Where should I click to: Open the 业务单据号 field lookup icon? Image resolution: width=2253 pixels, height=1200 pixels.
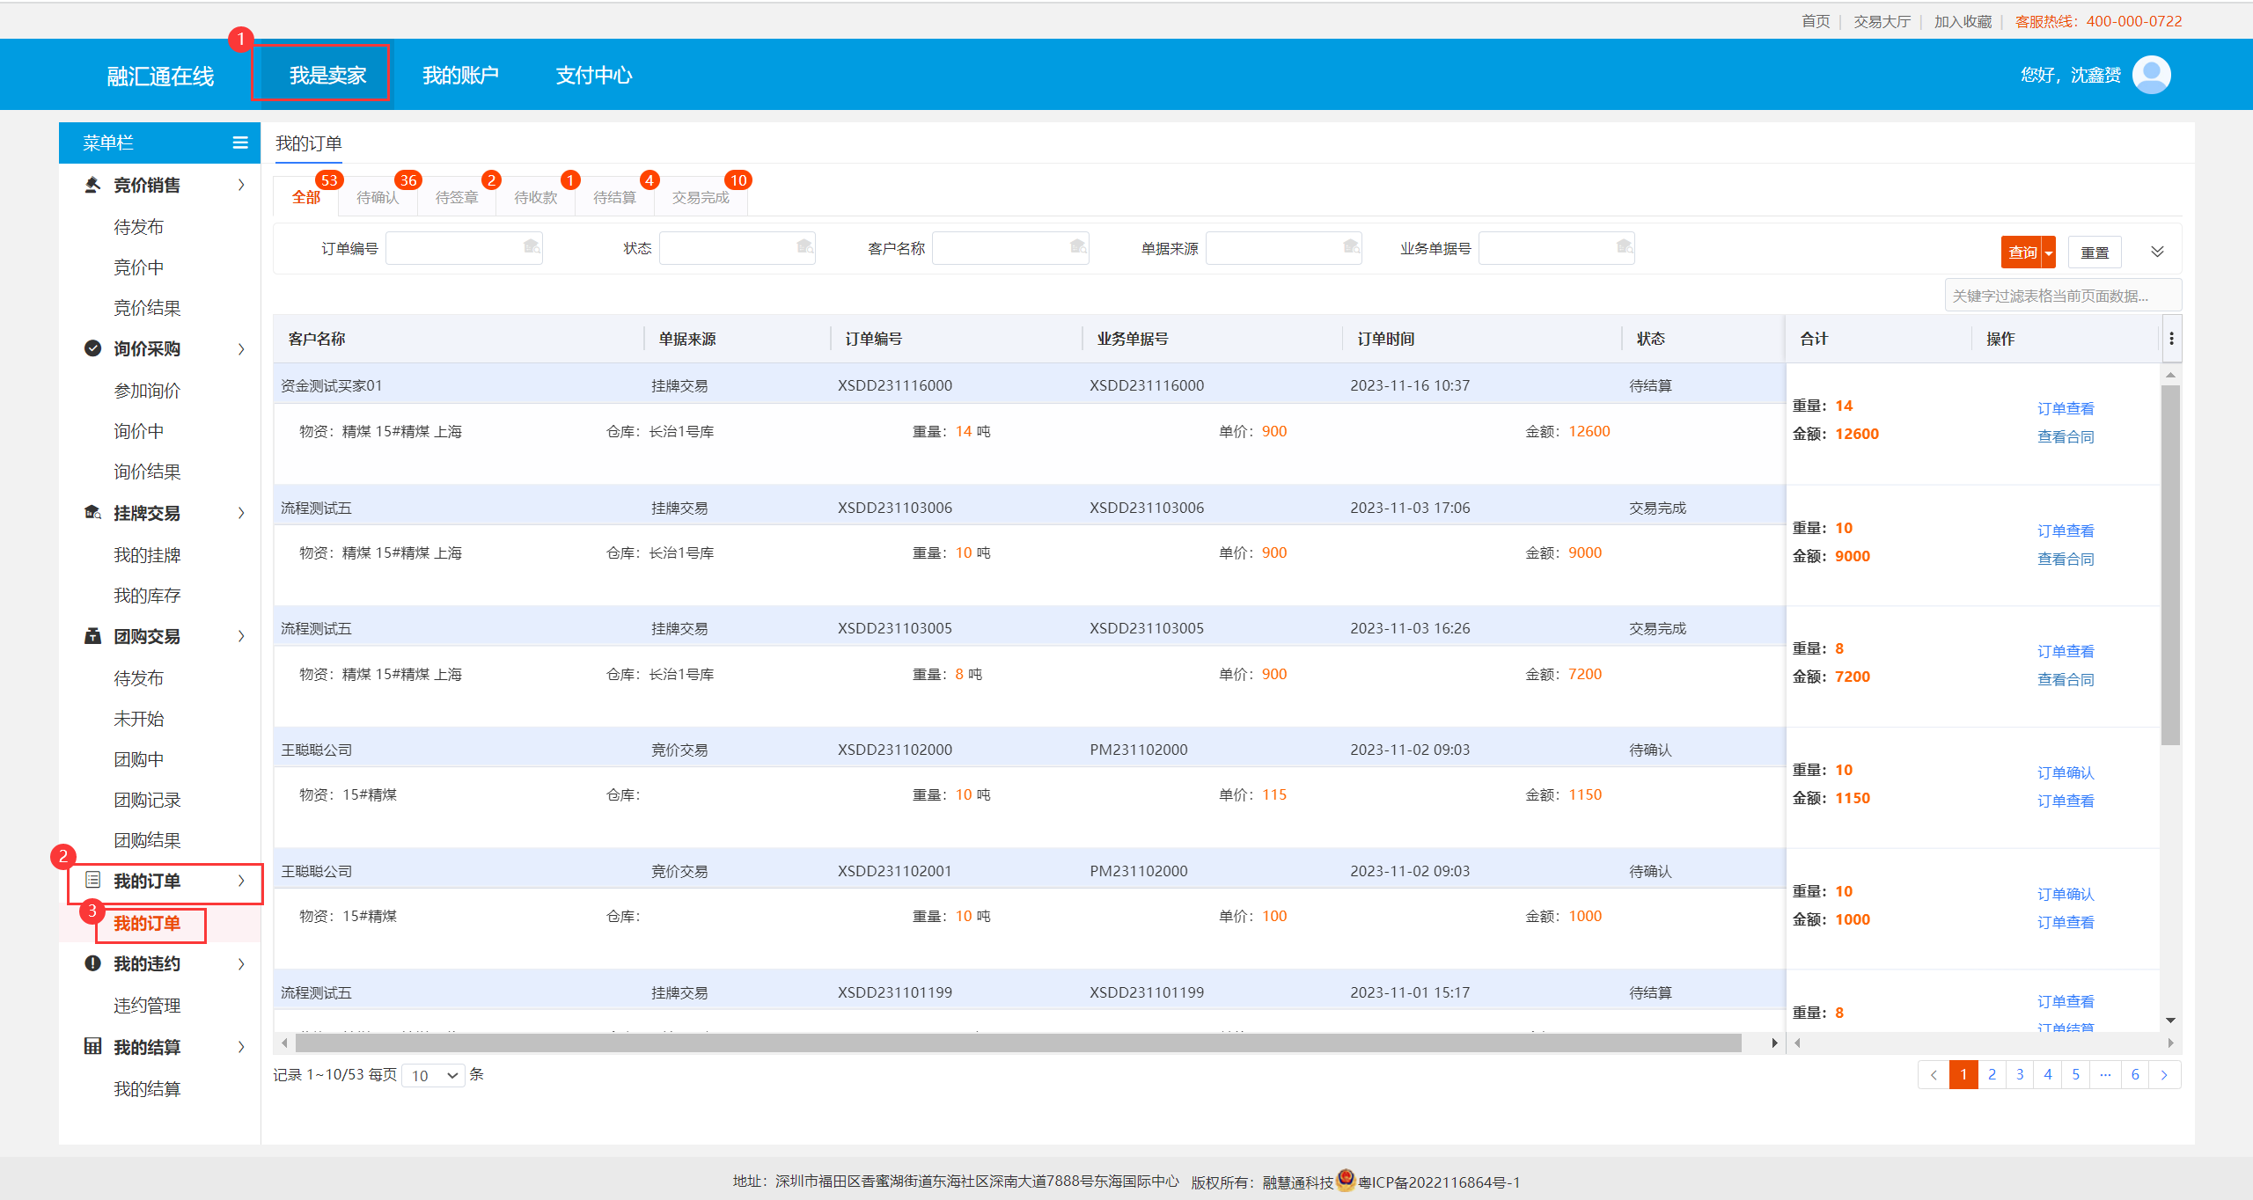coord(1625,247)
